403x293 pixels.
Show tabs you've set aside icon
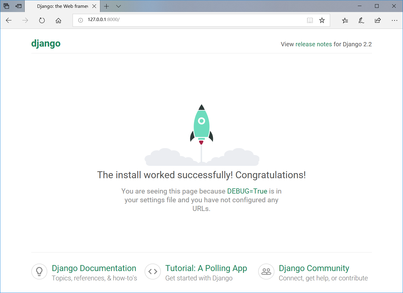pyautogui.click(x=6, y=6)
